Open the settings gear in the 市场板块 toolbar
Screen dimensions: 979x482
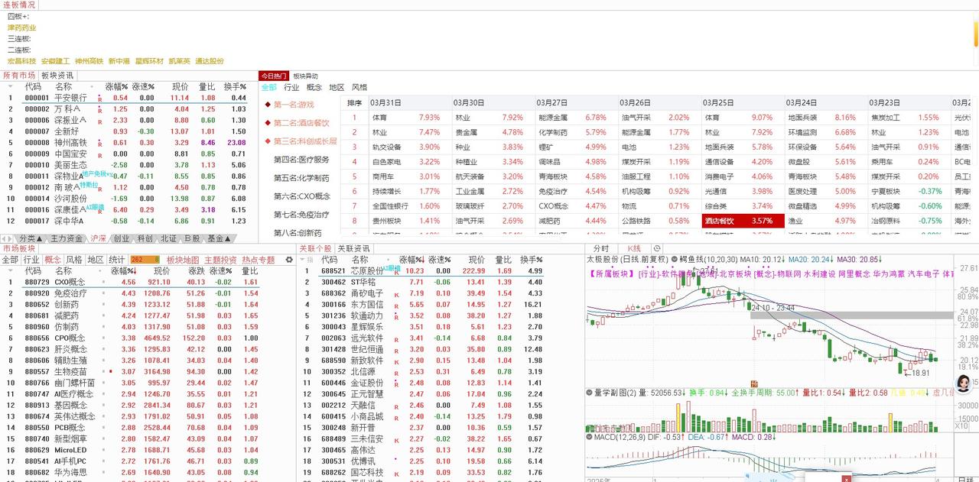(288, 259)
